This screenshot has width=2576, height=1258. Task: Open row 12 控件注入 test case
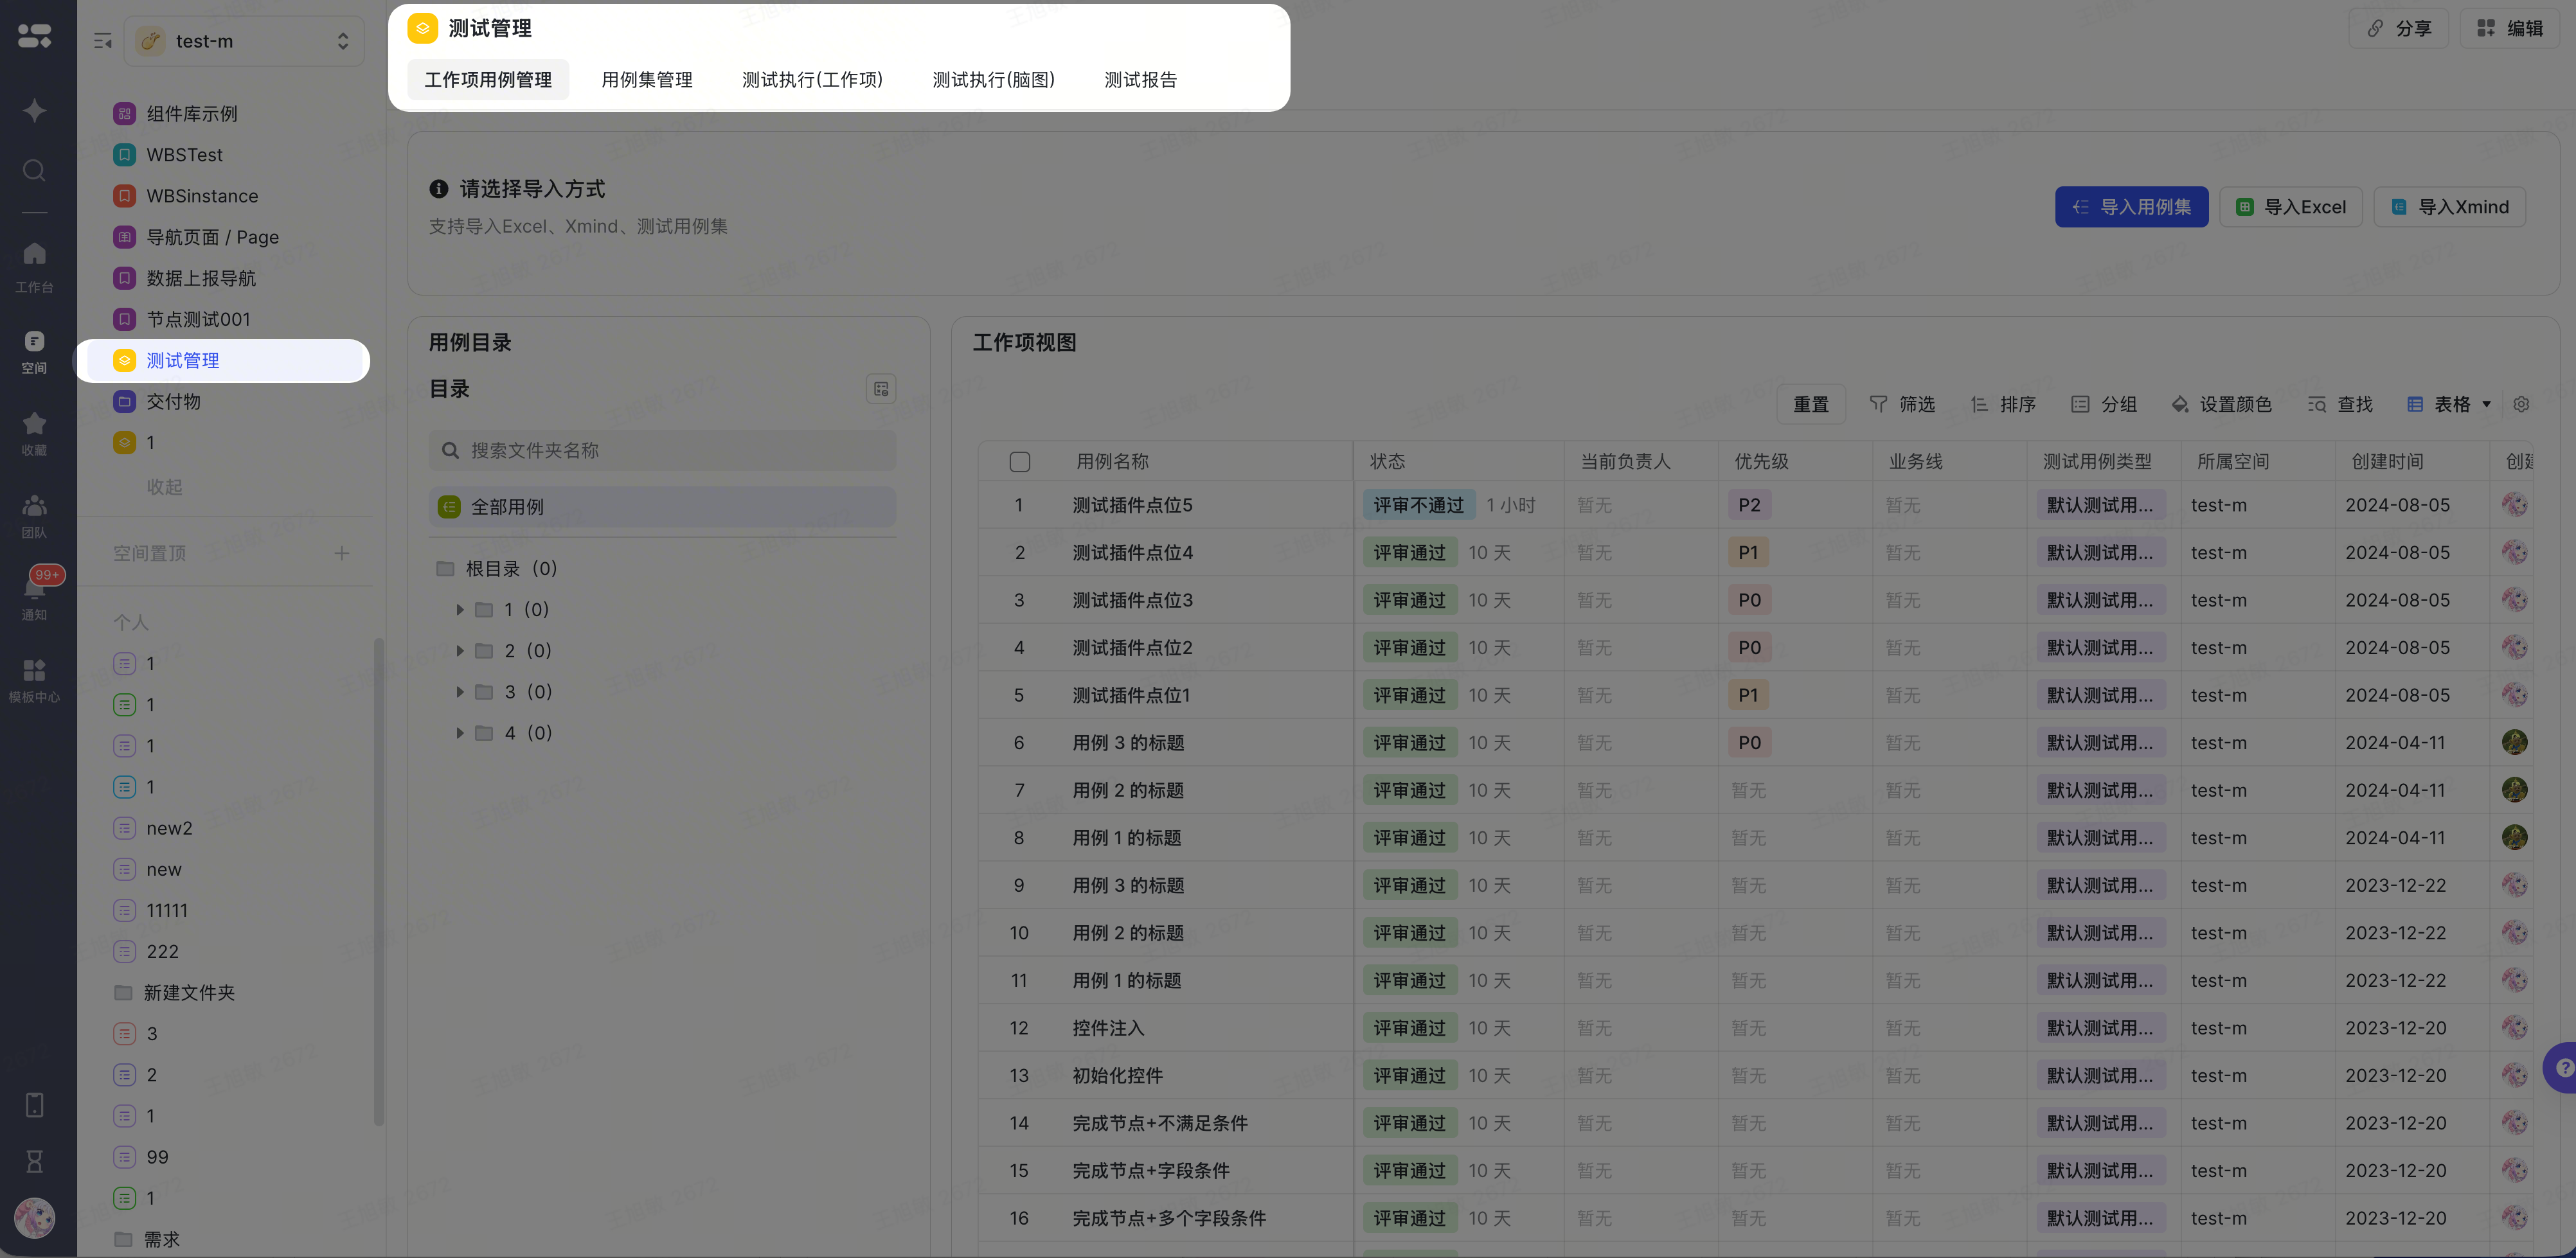pos(1108,1028)
